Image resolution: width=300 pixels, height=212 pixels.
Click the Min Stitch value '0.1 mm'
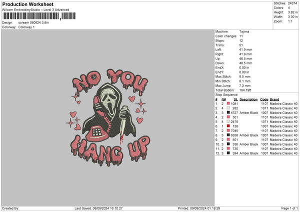click(x=245, y=81)
